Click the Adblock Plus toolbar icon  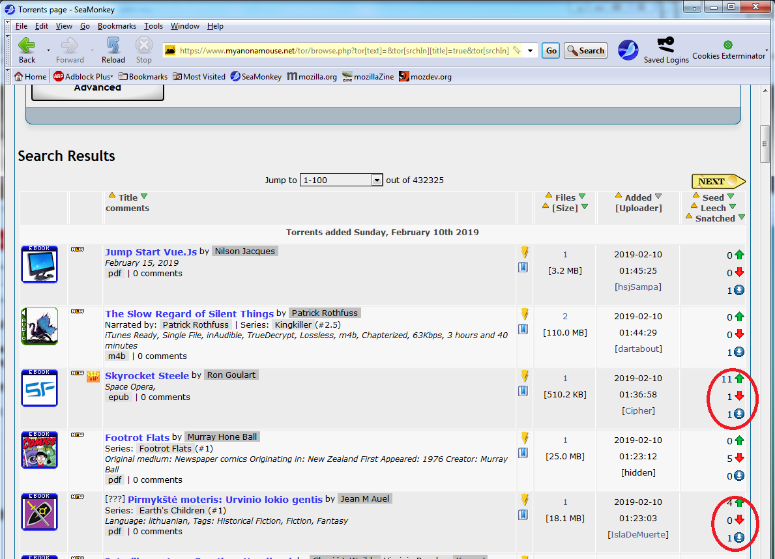tap(59, 77)
